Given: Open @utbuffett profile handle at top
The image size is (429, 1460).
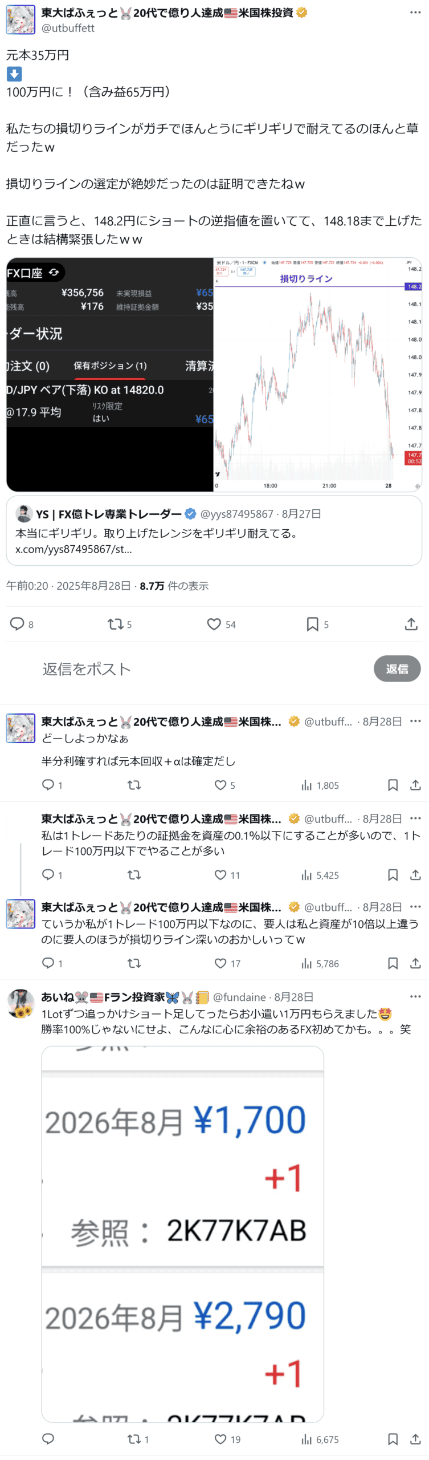Looking at the screenshot, I should click(x=68, y=28).
